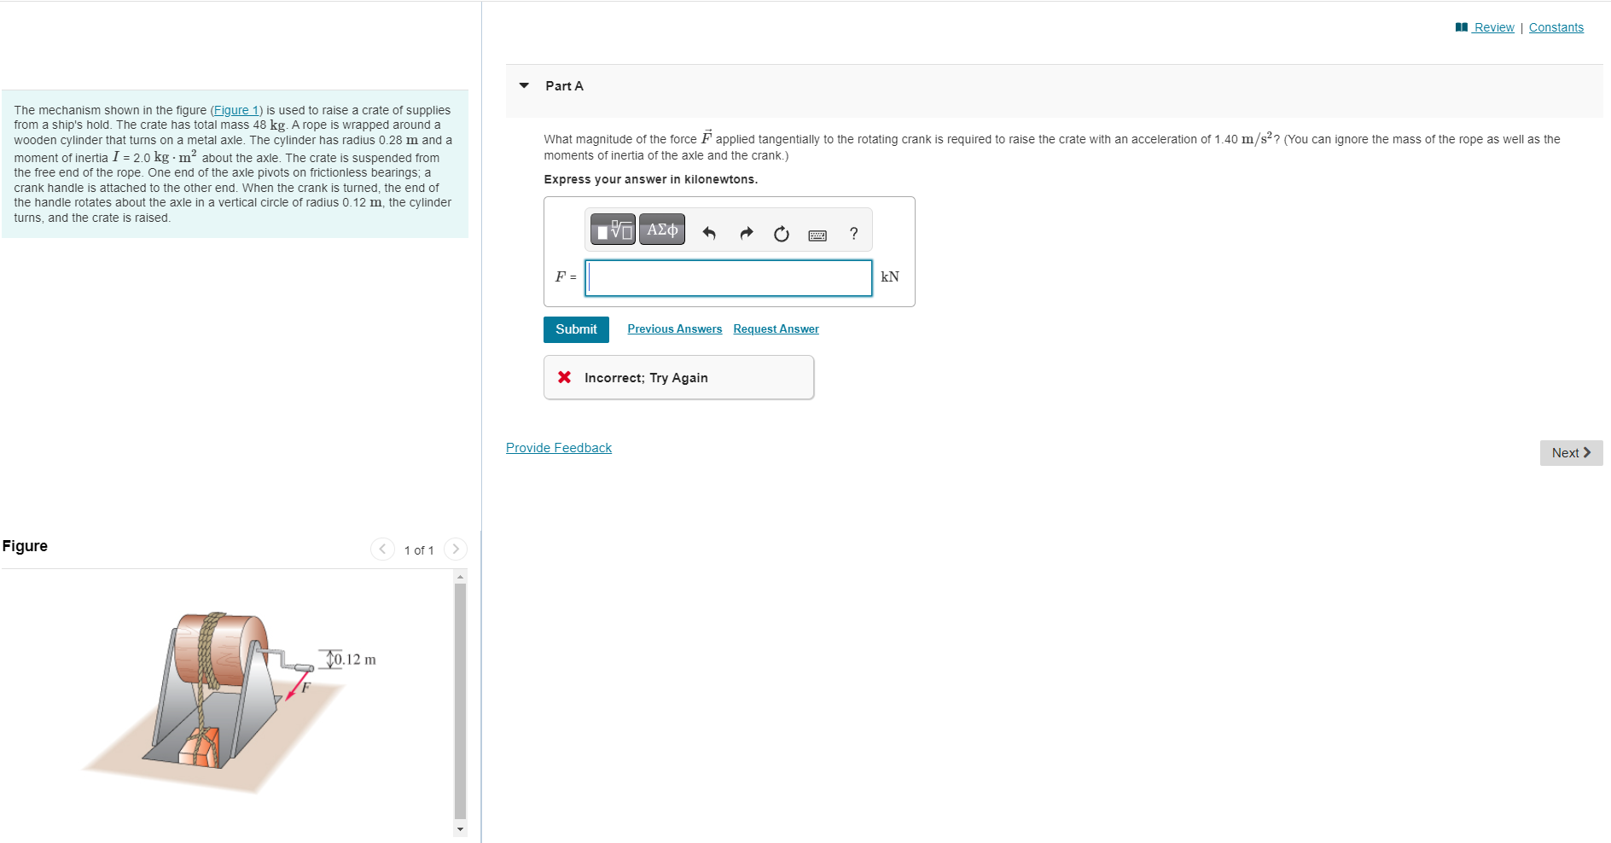This screenshot has width=1611, height=843.
Task: Click the help question mark icon
Action: pyautogui.click(x=853, y=234)
